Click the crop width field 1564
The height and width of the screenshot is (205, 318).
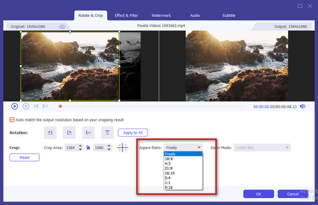click(x=71, y=148)
